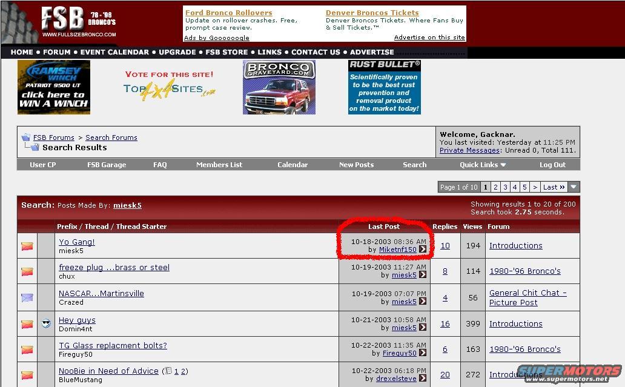Image resolution: width=625 pixels, height=387 pixels.
Task: Go to last post in NASCAR Martinsville thread
Action: click(x=423, y=302)
